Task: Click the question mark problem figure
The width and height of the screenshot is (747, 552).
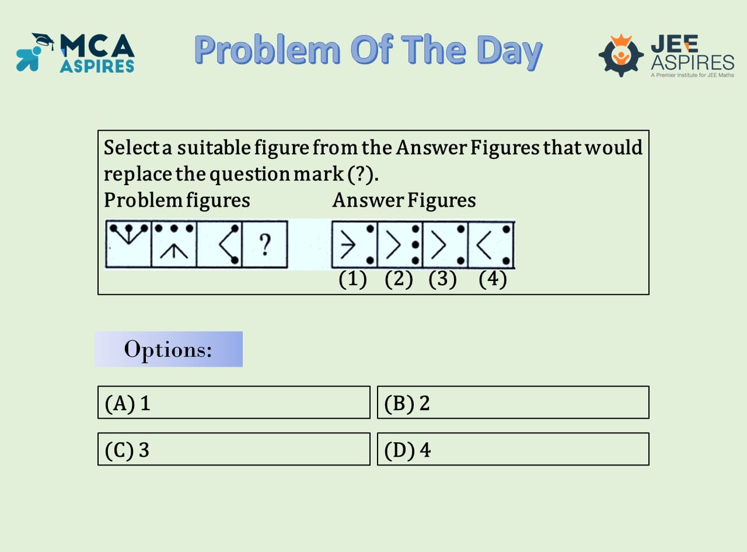Action: click(x=265, y=244)
